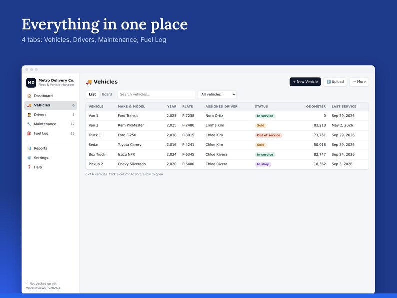The height and width of the screenshot is (298, 397).
Task: Click the Ford Transit model cell
Action: coord(128,116)
